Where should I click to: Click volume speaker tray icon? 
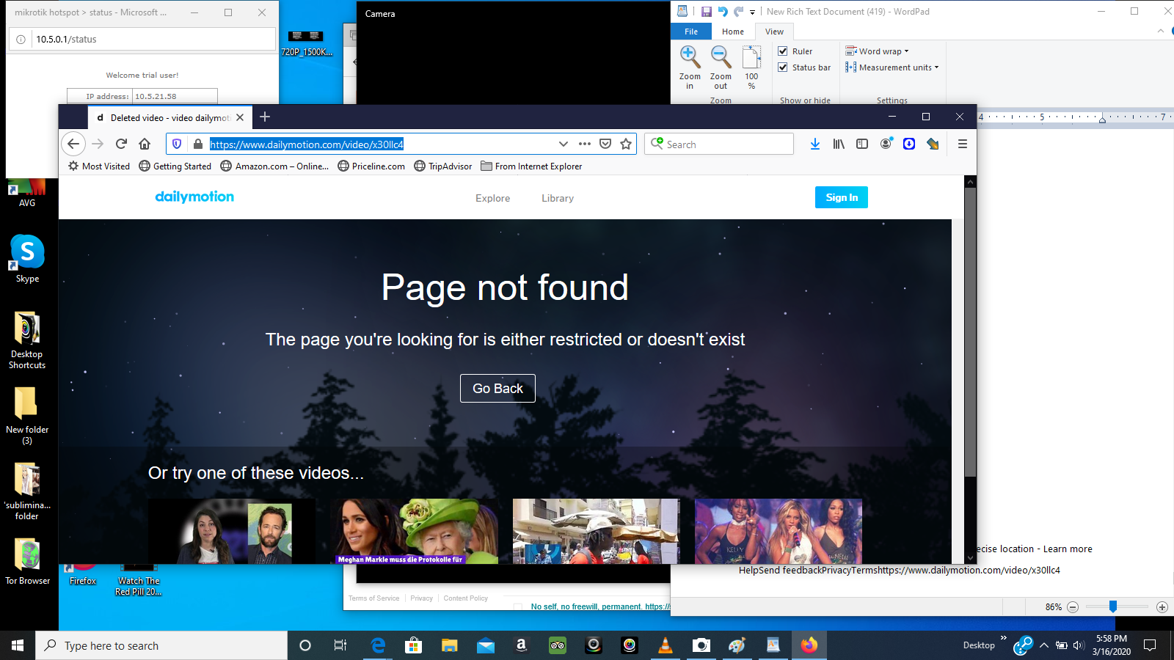coord(1078,645)
